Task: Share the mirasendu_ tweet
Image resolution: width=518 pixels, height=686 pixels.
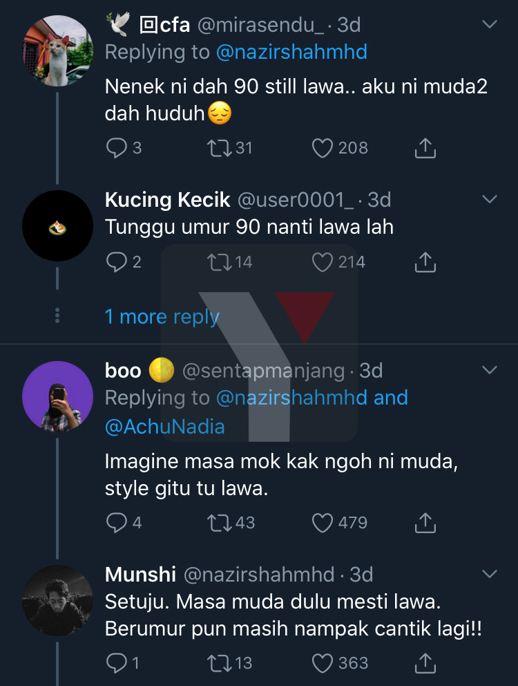Action: point(425,147)
